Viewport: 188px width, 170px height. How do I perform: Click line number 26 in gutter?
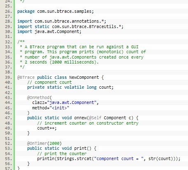coord(8,12)
